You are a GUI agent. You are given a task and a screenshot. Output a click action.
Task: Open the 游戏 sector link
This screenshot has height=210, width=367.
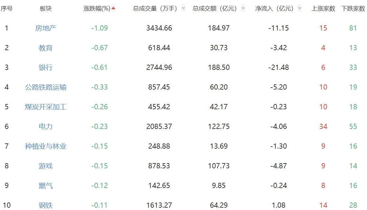point(46,166)
